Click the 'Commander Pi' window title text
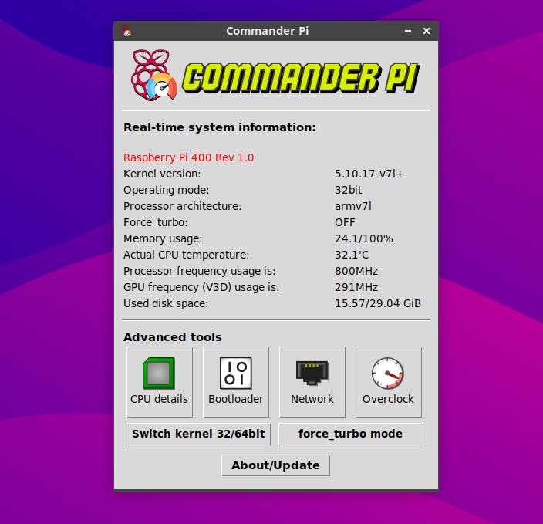 pyautogui.click(x=268, y=31)
